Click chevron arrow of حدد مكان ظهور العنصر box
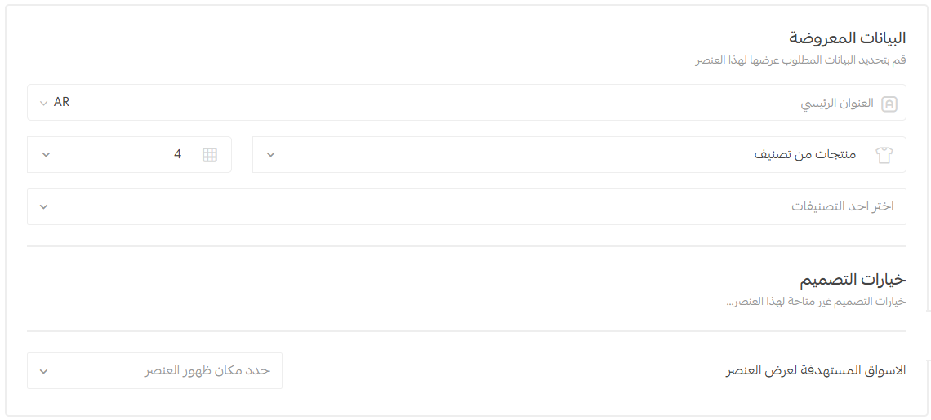The image size is (931, 420). click(44, 371)
